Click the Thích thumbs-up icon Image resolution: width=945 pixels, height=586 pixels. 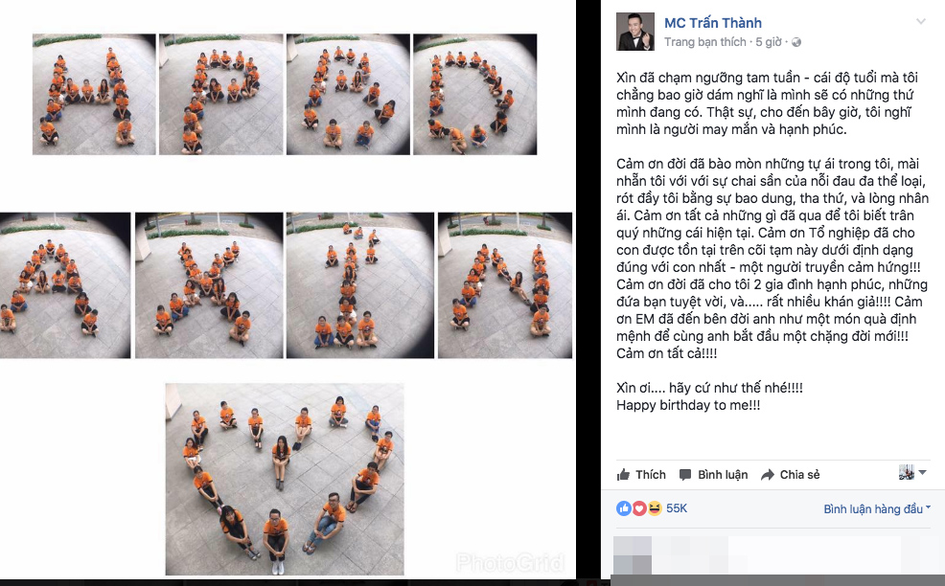[623, 475]
